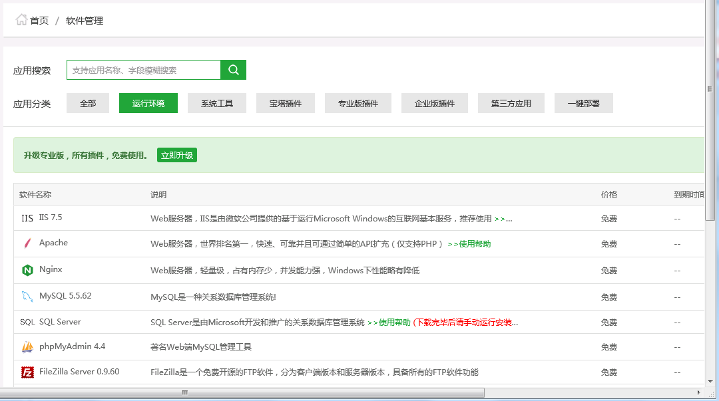Click the Nginx description text
Viewport: 719px width, 401px height.
point(285,271)
